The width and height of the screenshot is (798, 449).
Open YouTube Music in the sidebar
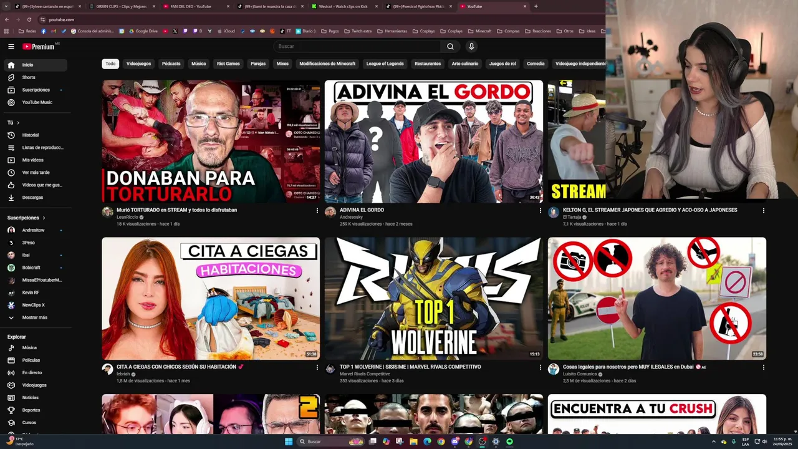pyautogui.click(x=36, y=102)
